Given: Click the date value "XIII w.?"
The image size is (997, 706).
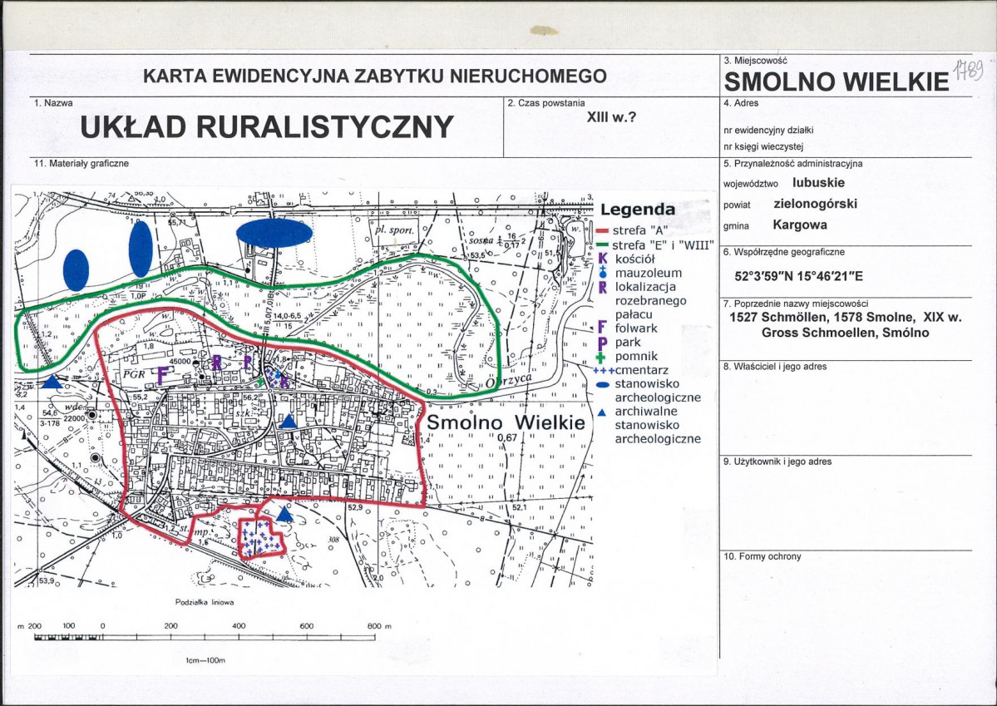Looking at the screenshot, I should point(611,117).
